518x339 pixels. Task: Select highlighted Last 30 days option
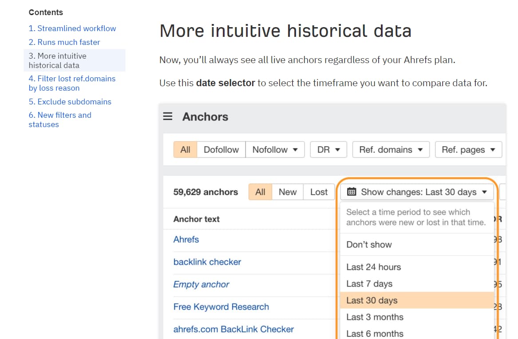point(417,300)
